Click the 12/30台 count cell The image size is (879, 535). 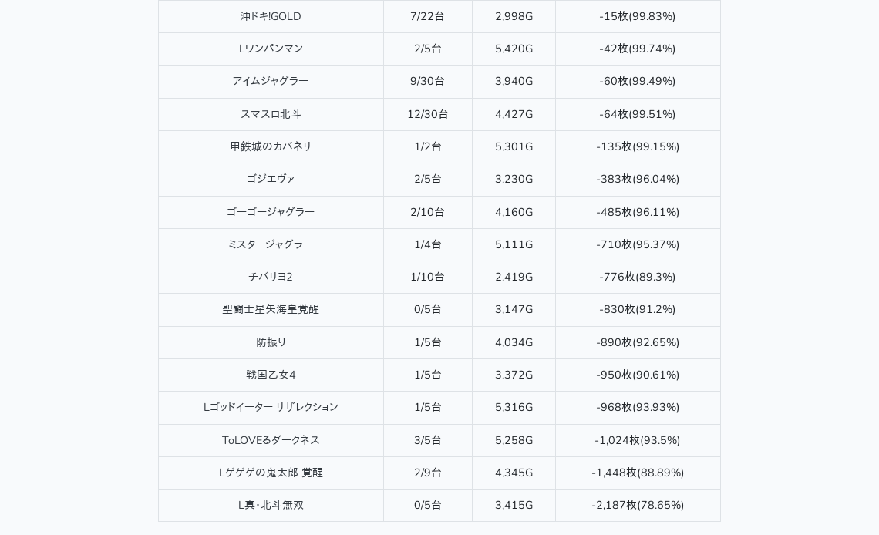coord(428,114)
